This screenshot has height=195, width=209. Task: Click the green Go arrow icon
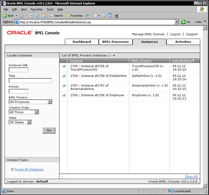click(x=183, y=22)
